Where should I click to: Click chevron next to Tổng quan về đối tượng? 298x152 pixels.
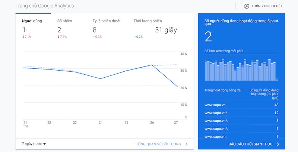(187, 144)
